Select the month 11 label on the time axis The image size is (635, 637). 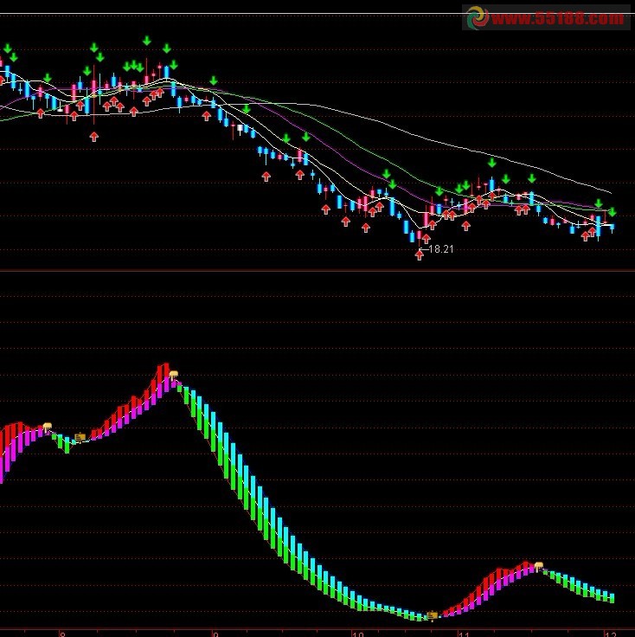(x=464, y=633)
